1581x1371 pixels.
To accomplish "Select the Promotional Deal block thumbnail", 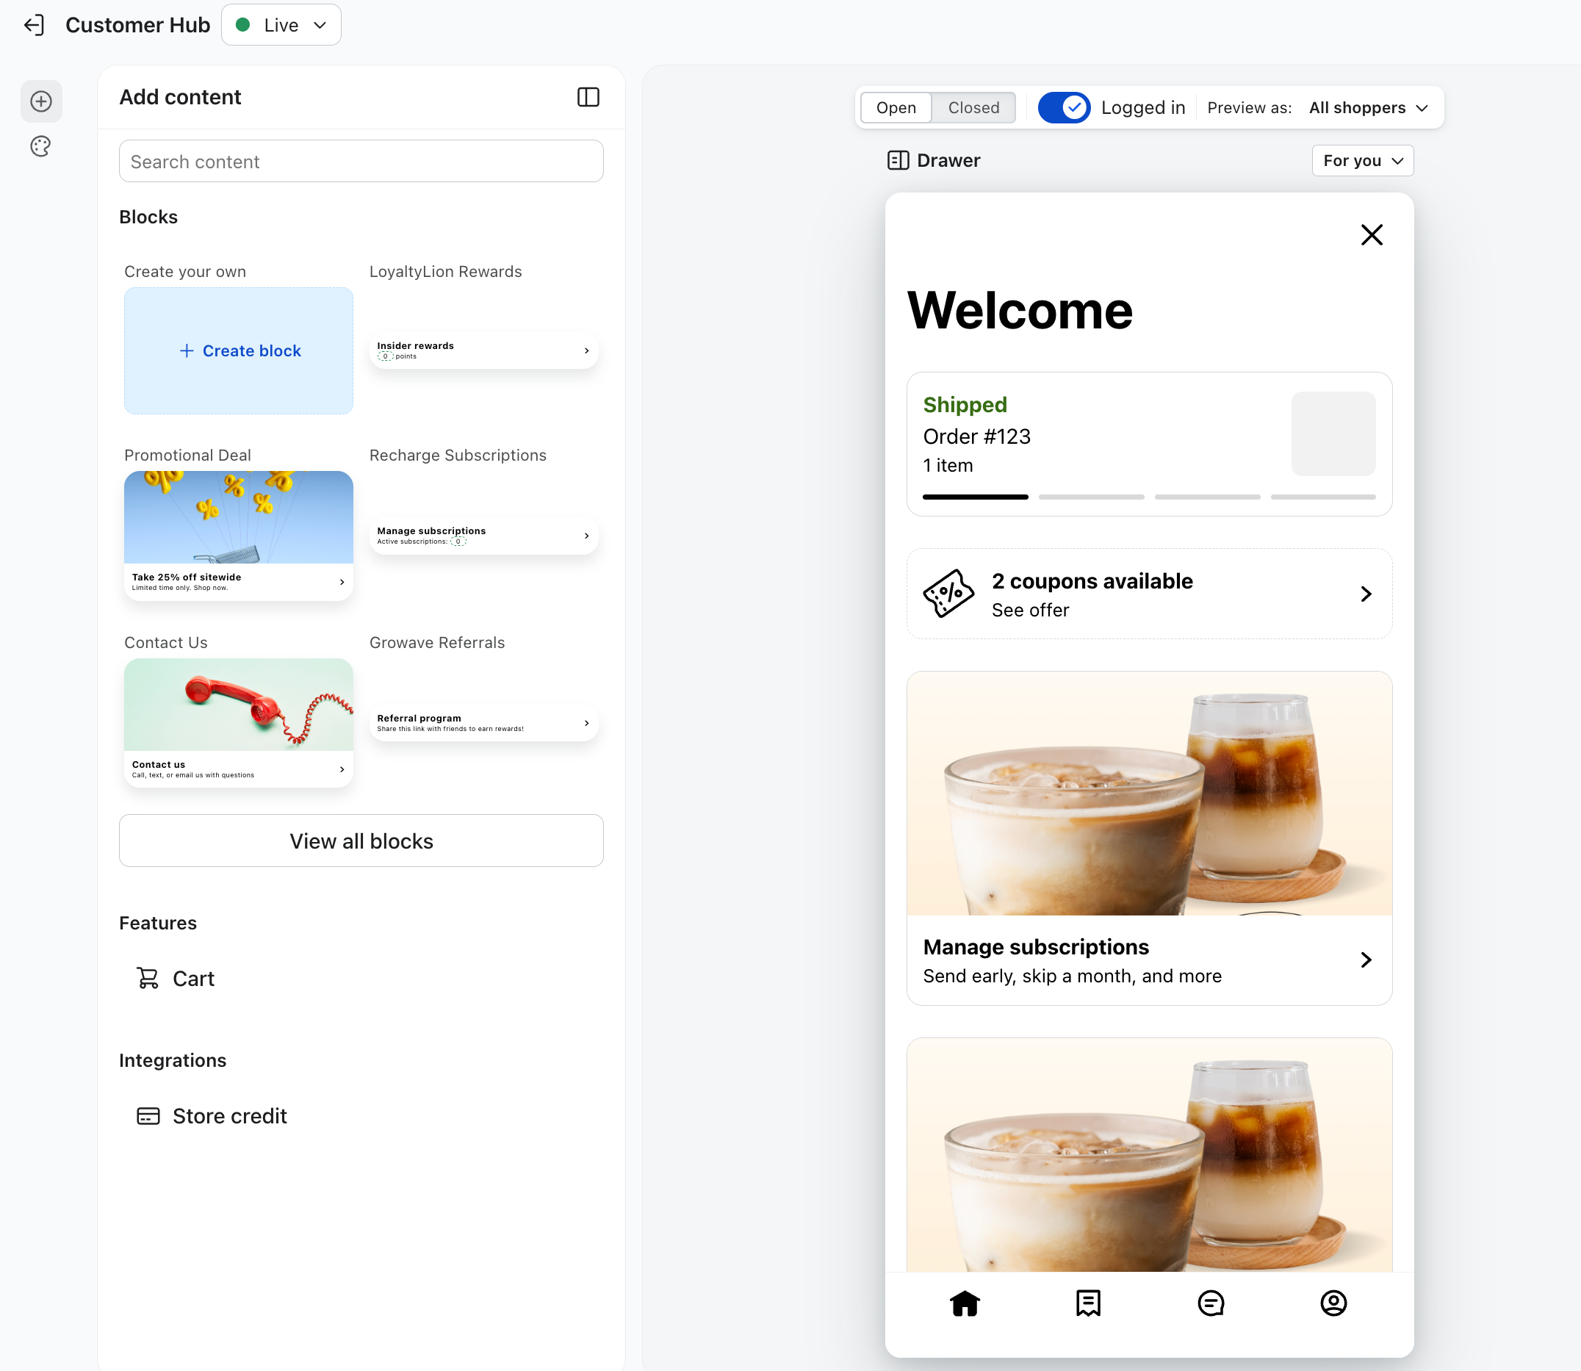I will [x=239, y=535].
